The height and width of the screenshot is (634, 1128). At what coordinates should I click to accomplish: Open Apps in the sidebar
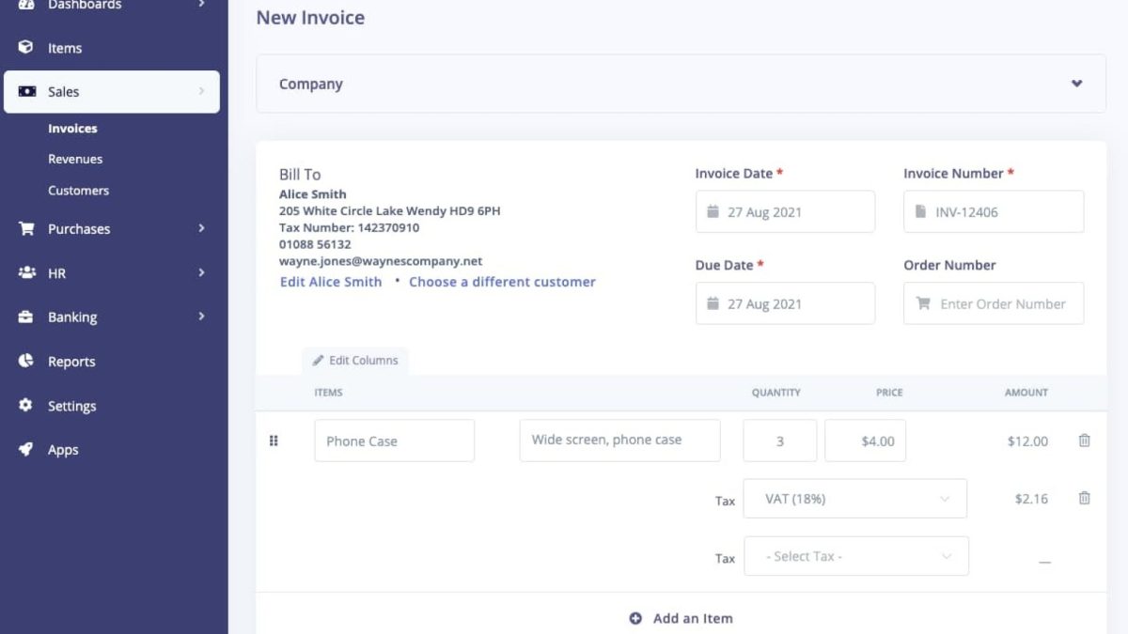coord(63,450)
